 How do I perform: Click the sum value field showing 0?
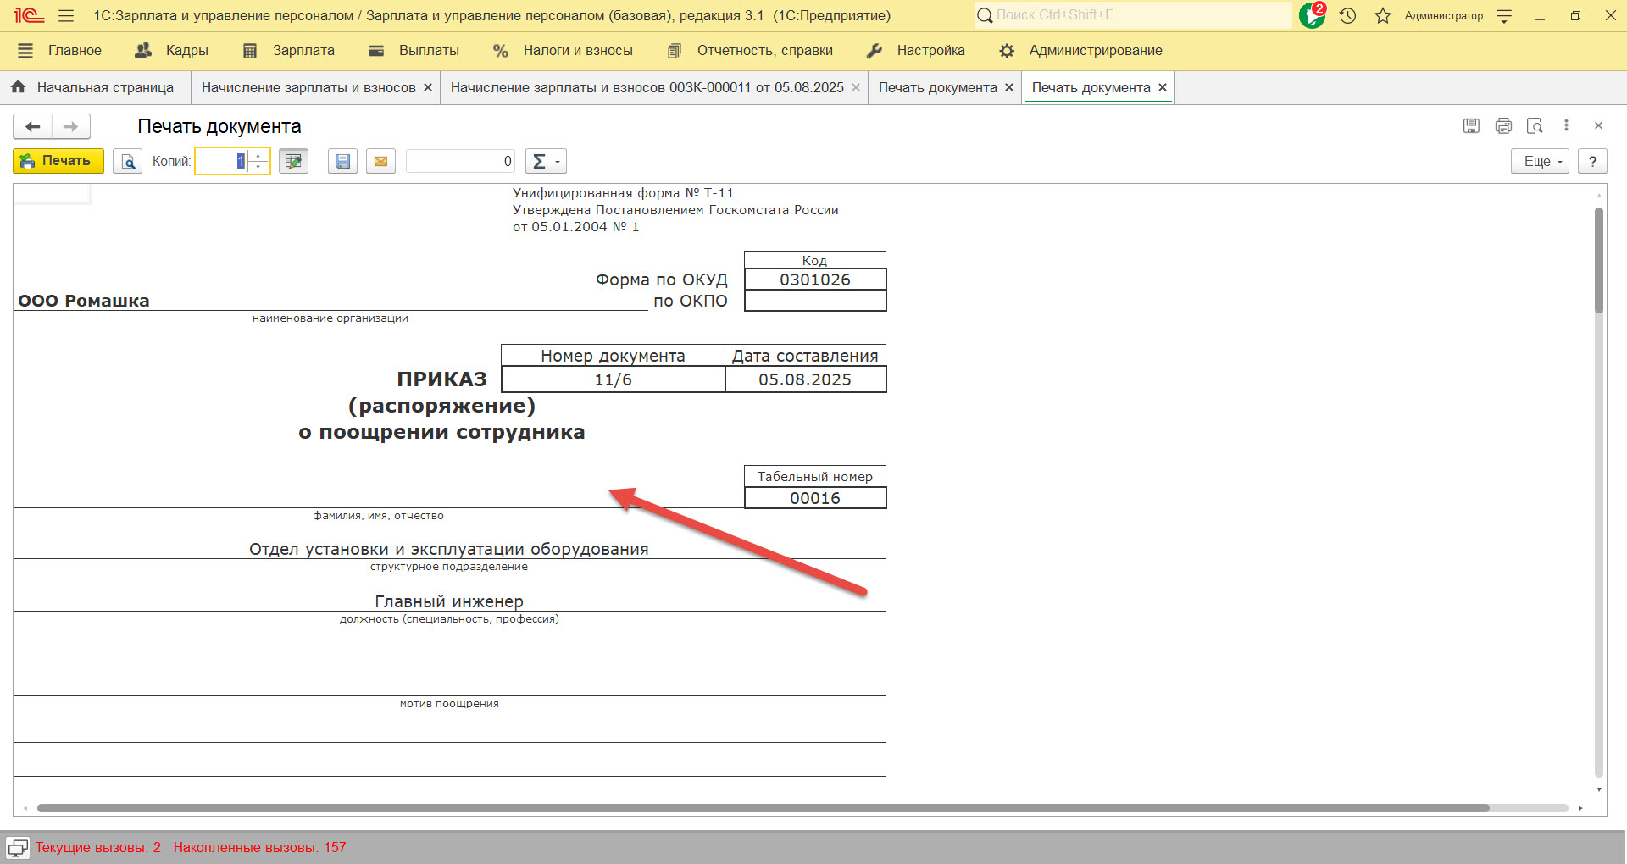click(x=461, y=161)
